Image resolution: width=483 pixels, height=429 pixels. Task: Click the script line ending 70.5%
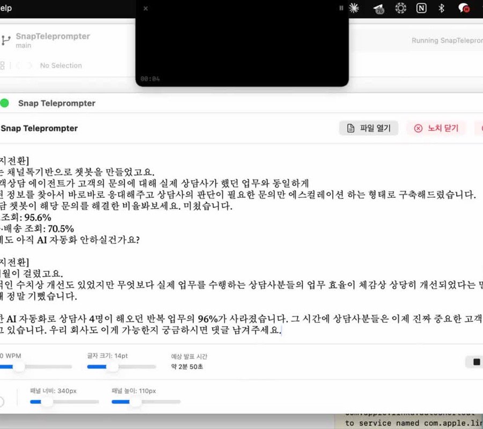click(x=37, y=228)
